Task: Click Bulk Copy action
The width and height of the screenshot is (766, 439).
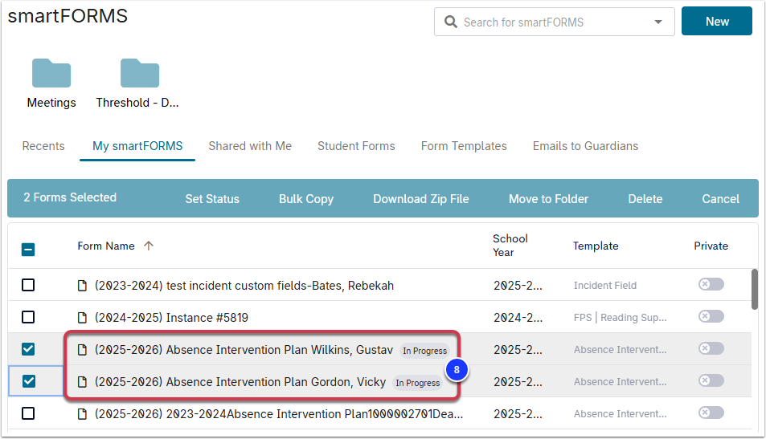Action: [306, 199]
